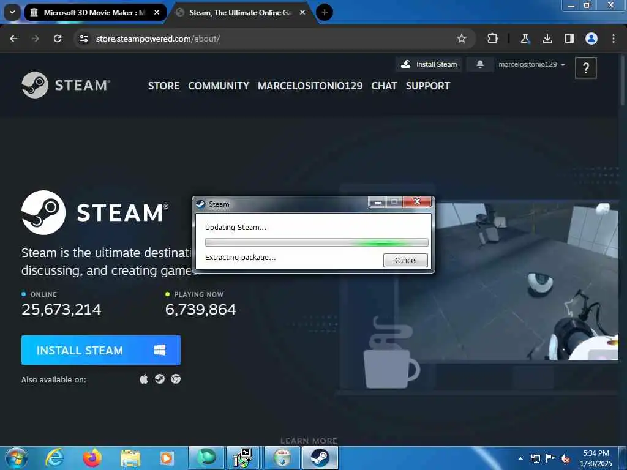Open the MARCELOSITONIO129 profile menu
The image size is (627, 470).
310,86
